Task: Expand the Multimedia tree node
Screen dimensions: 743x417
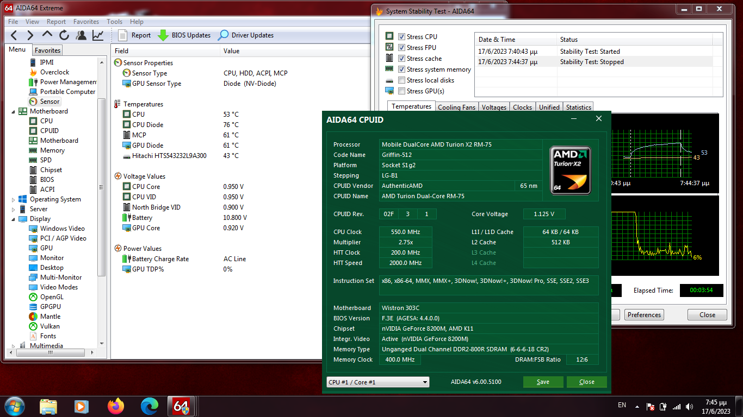Action: click(x=13, y=346)
